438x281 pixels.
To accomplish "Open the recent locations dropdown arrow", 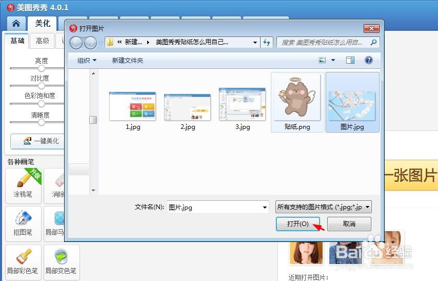I will pyautogui.click(x=101, y=43).
